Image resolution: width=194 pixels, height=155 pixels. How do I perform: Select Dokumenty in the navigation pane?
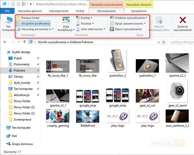click(22, 64)
